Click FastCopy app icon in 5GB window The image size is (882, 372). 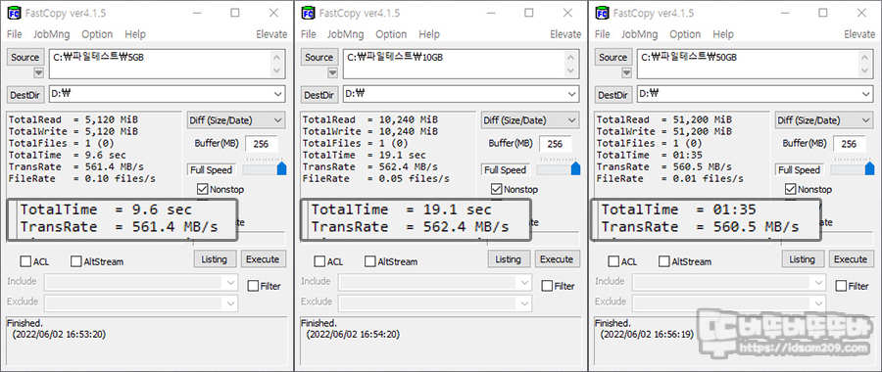[x=15, y=13]
